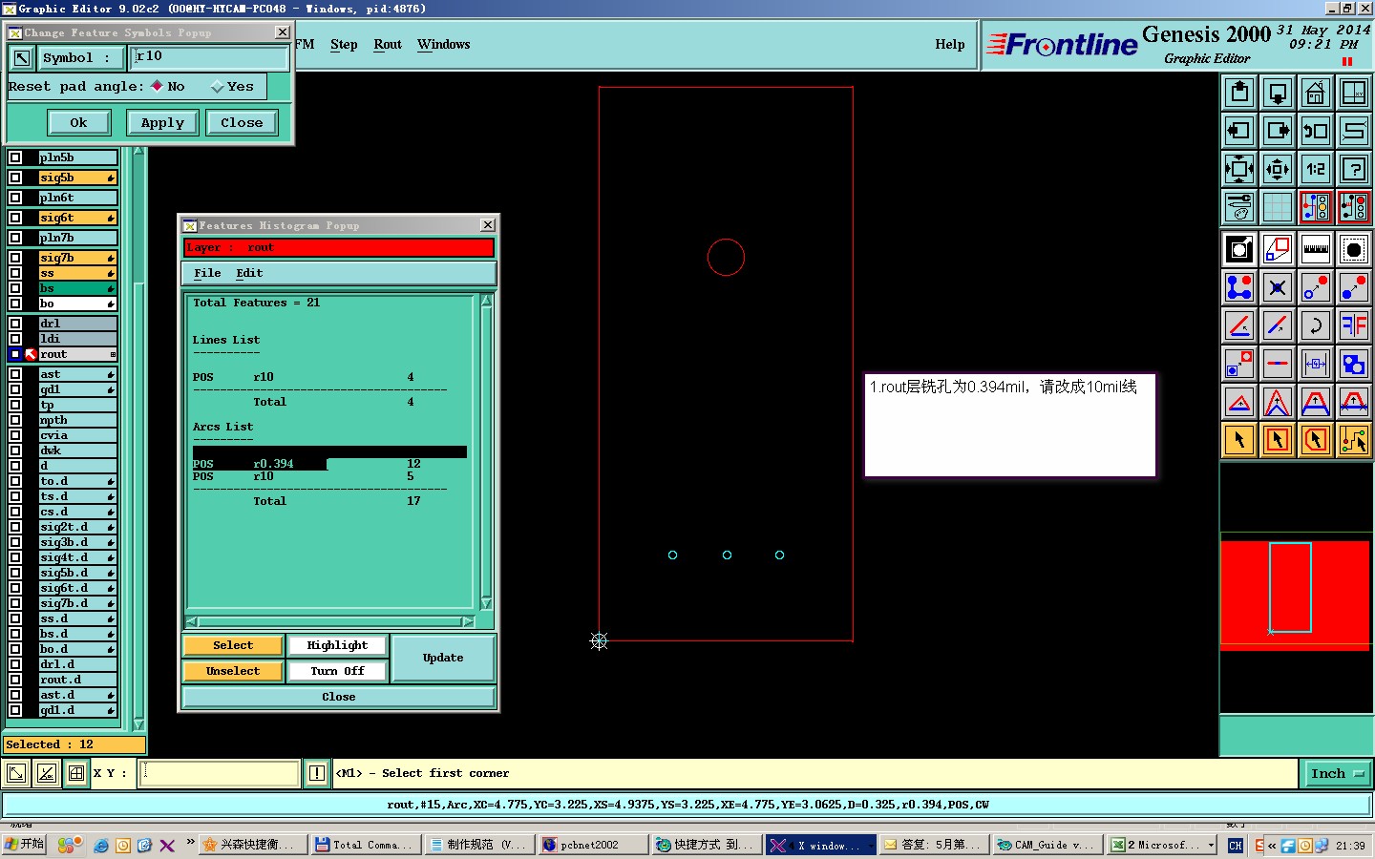Screen dimensions: 1375x859
Task: Click the question mark help icon
Action: (x=1354, y=169)
